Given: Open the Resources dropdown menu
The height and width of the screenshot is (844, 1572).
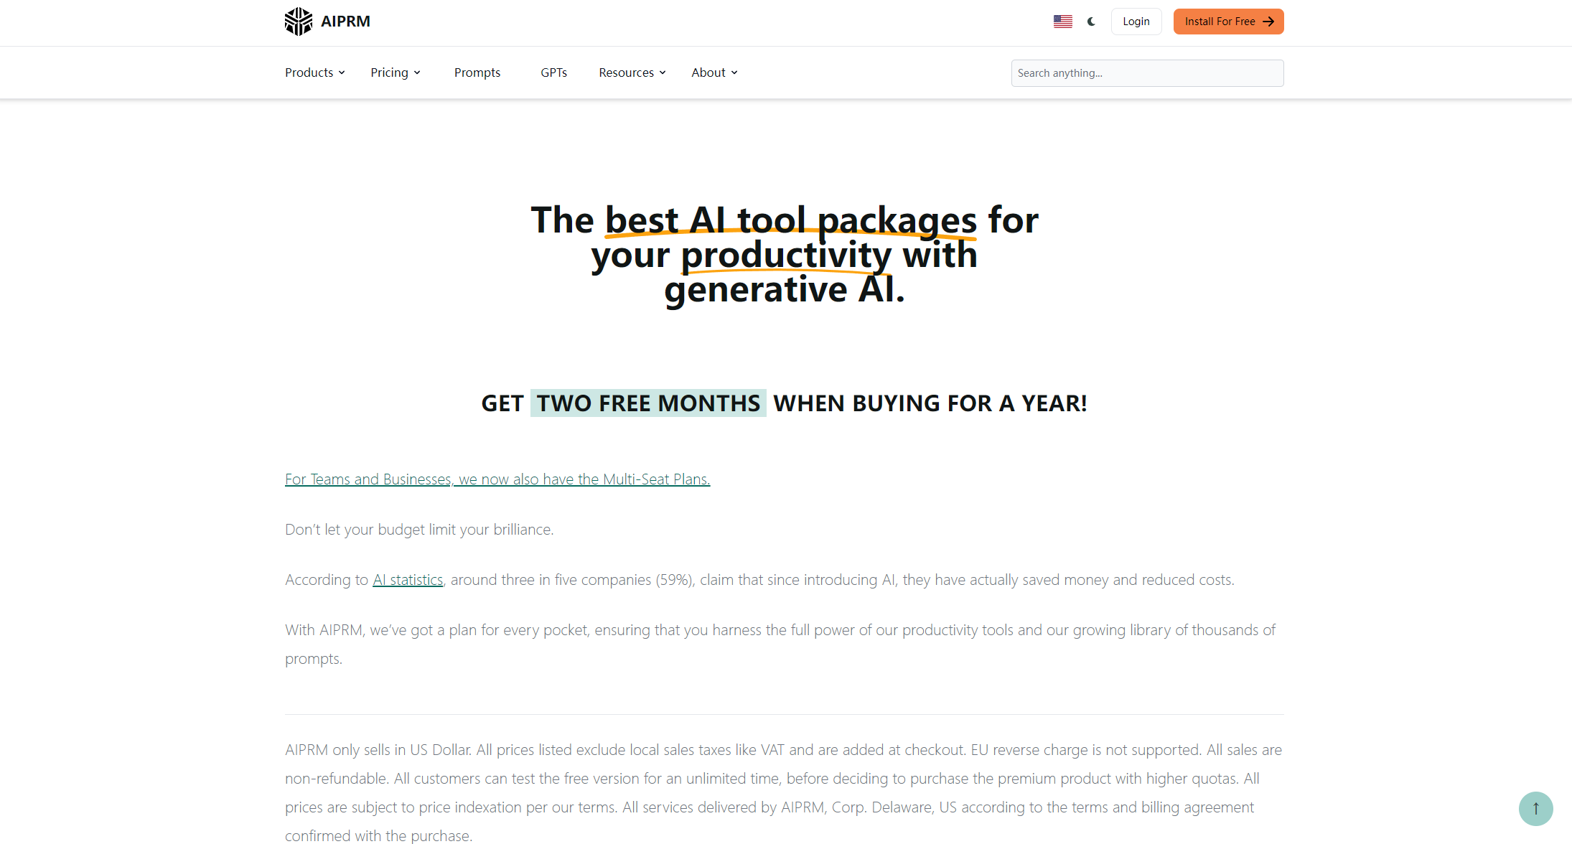Looking at the screenshot, I should point(632,72).
